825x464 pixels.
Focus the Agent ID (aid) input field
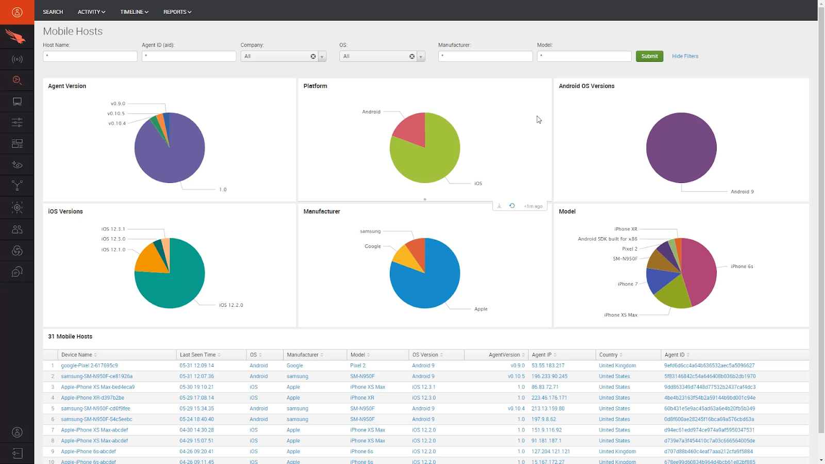(x=189, y=56)
